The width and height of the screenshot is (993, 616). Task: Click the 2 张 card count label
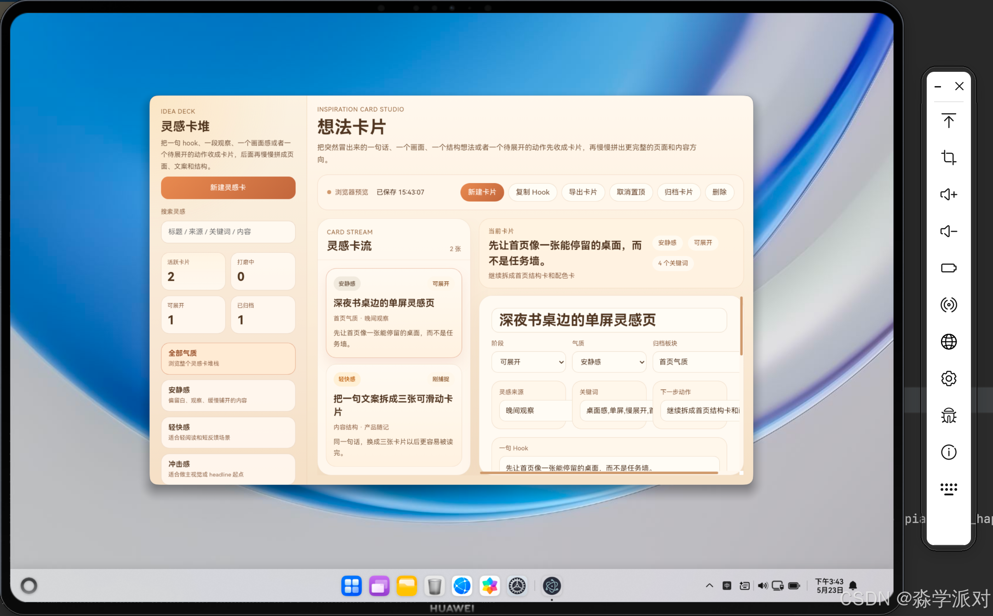click(x=455, y=249)
